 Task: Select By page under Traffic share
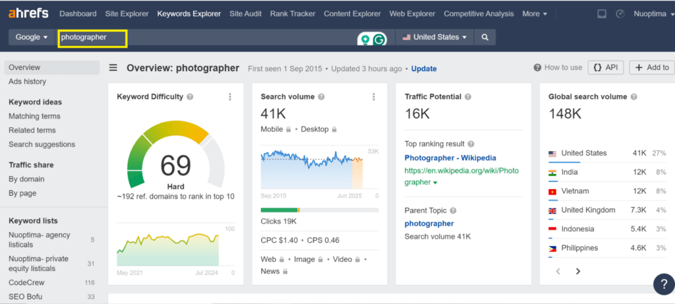pyautogui.click(x=22, y=193)
